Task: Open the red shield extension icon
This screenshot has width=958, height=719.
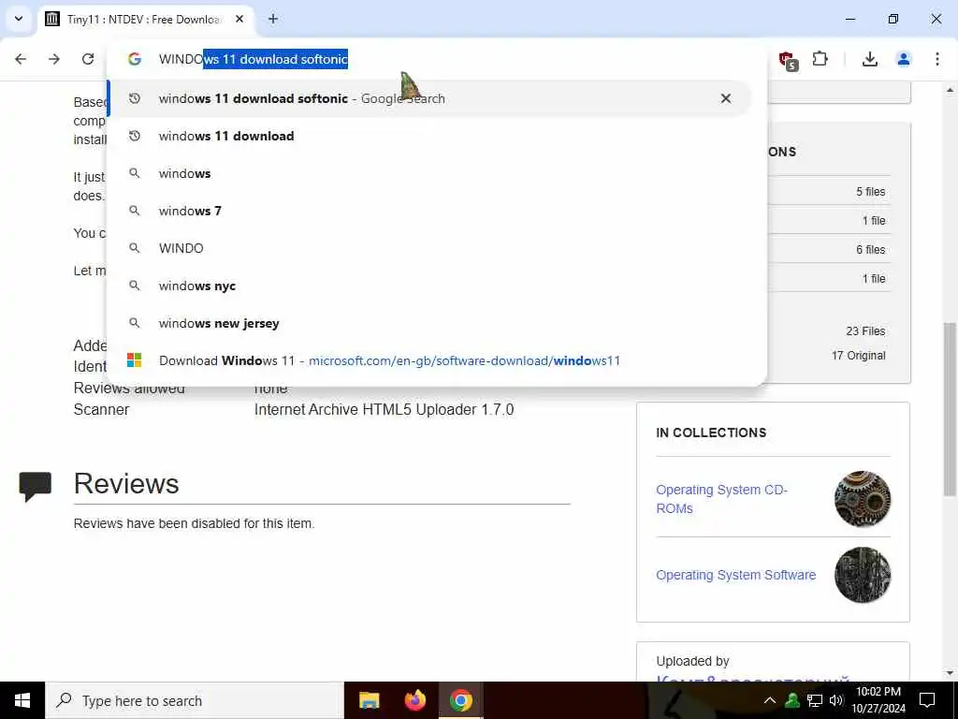Action: [788, 60]
